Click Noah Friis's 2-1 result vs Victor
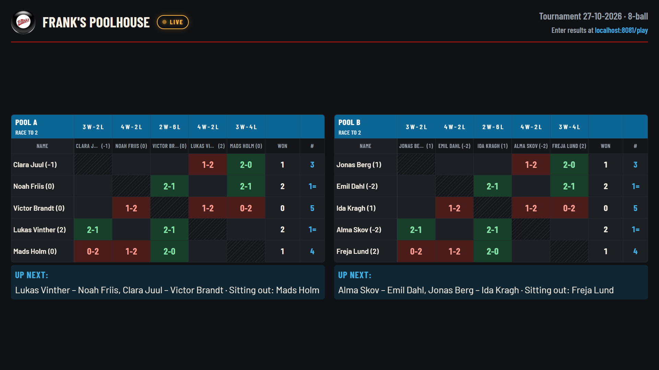 pos(169,186)
